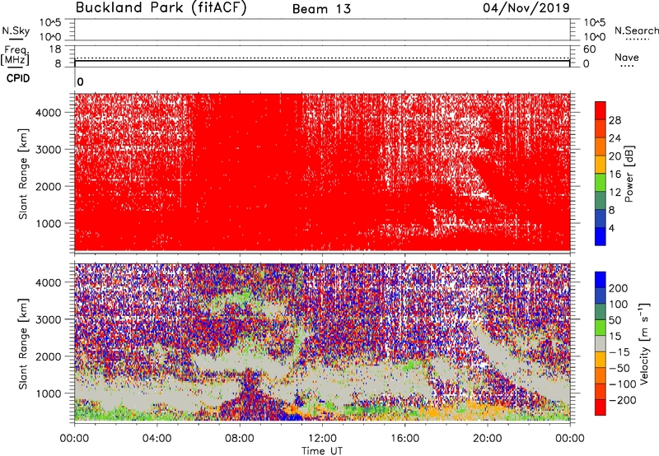659x456 pixels.
Task: Pick the light green 12–16 dB power swatch
Action: pos(601,183)
